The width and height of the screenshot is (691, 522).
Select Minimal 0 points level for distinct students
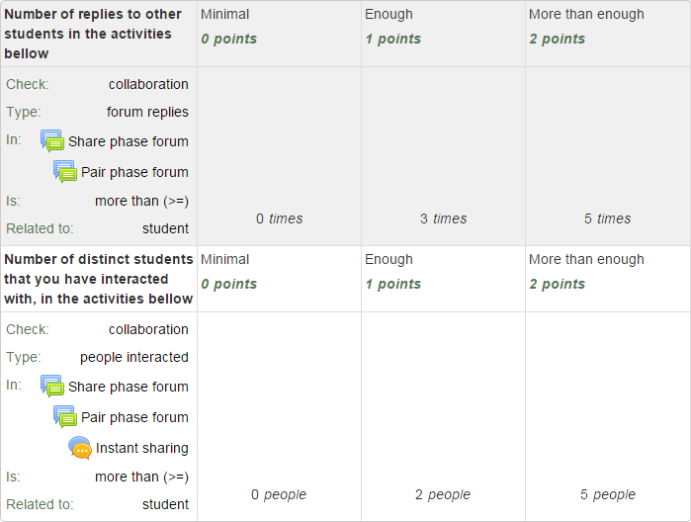(x=280, y=279)
